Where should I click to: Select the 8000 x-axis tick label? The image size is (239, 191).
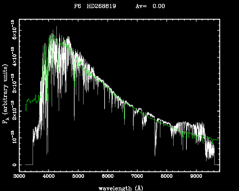(166, 177)
